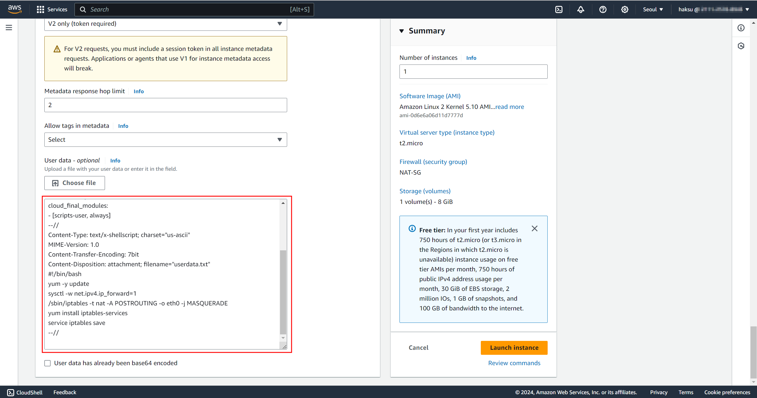Click the AWS logo home icon
The image size is (757, 398).
[x=14, y=9]
